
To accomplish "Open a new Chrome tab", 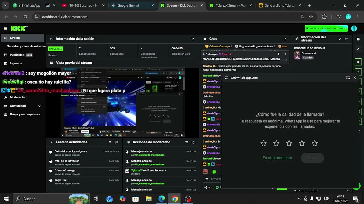I will click(x=309, y=5).
